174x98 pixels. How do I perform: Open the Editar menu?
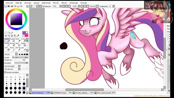18,3
